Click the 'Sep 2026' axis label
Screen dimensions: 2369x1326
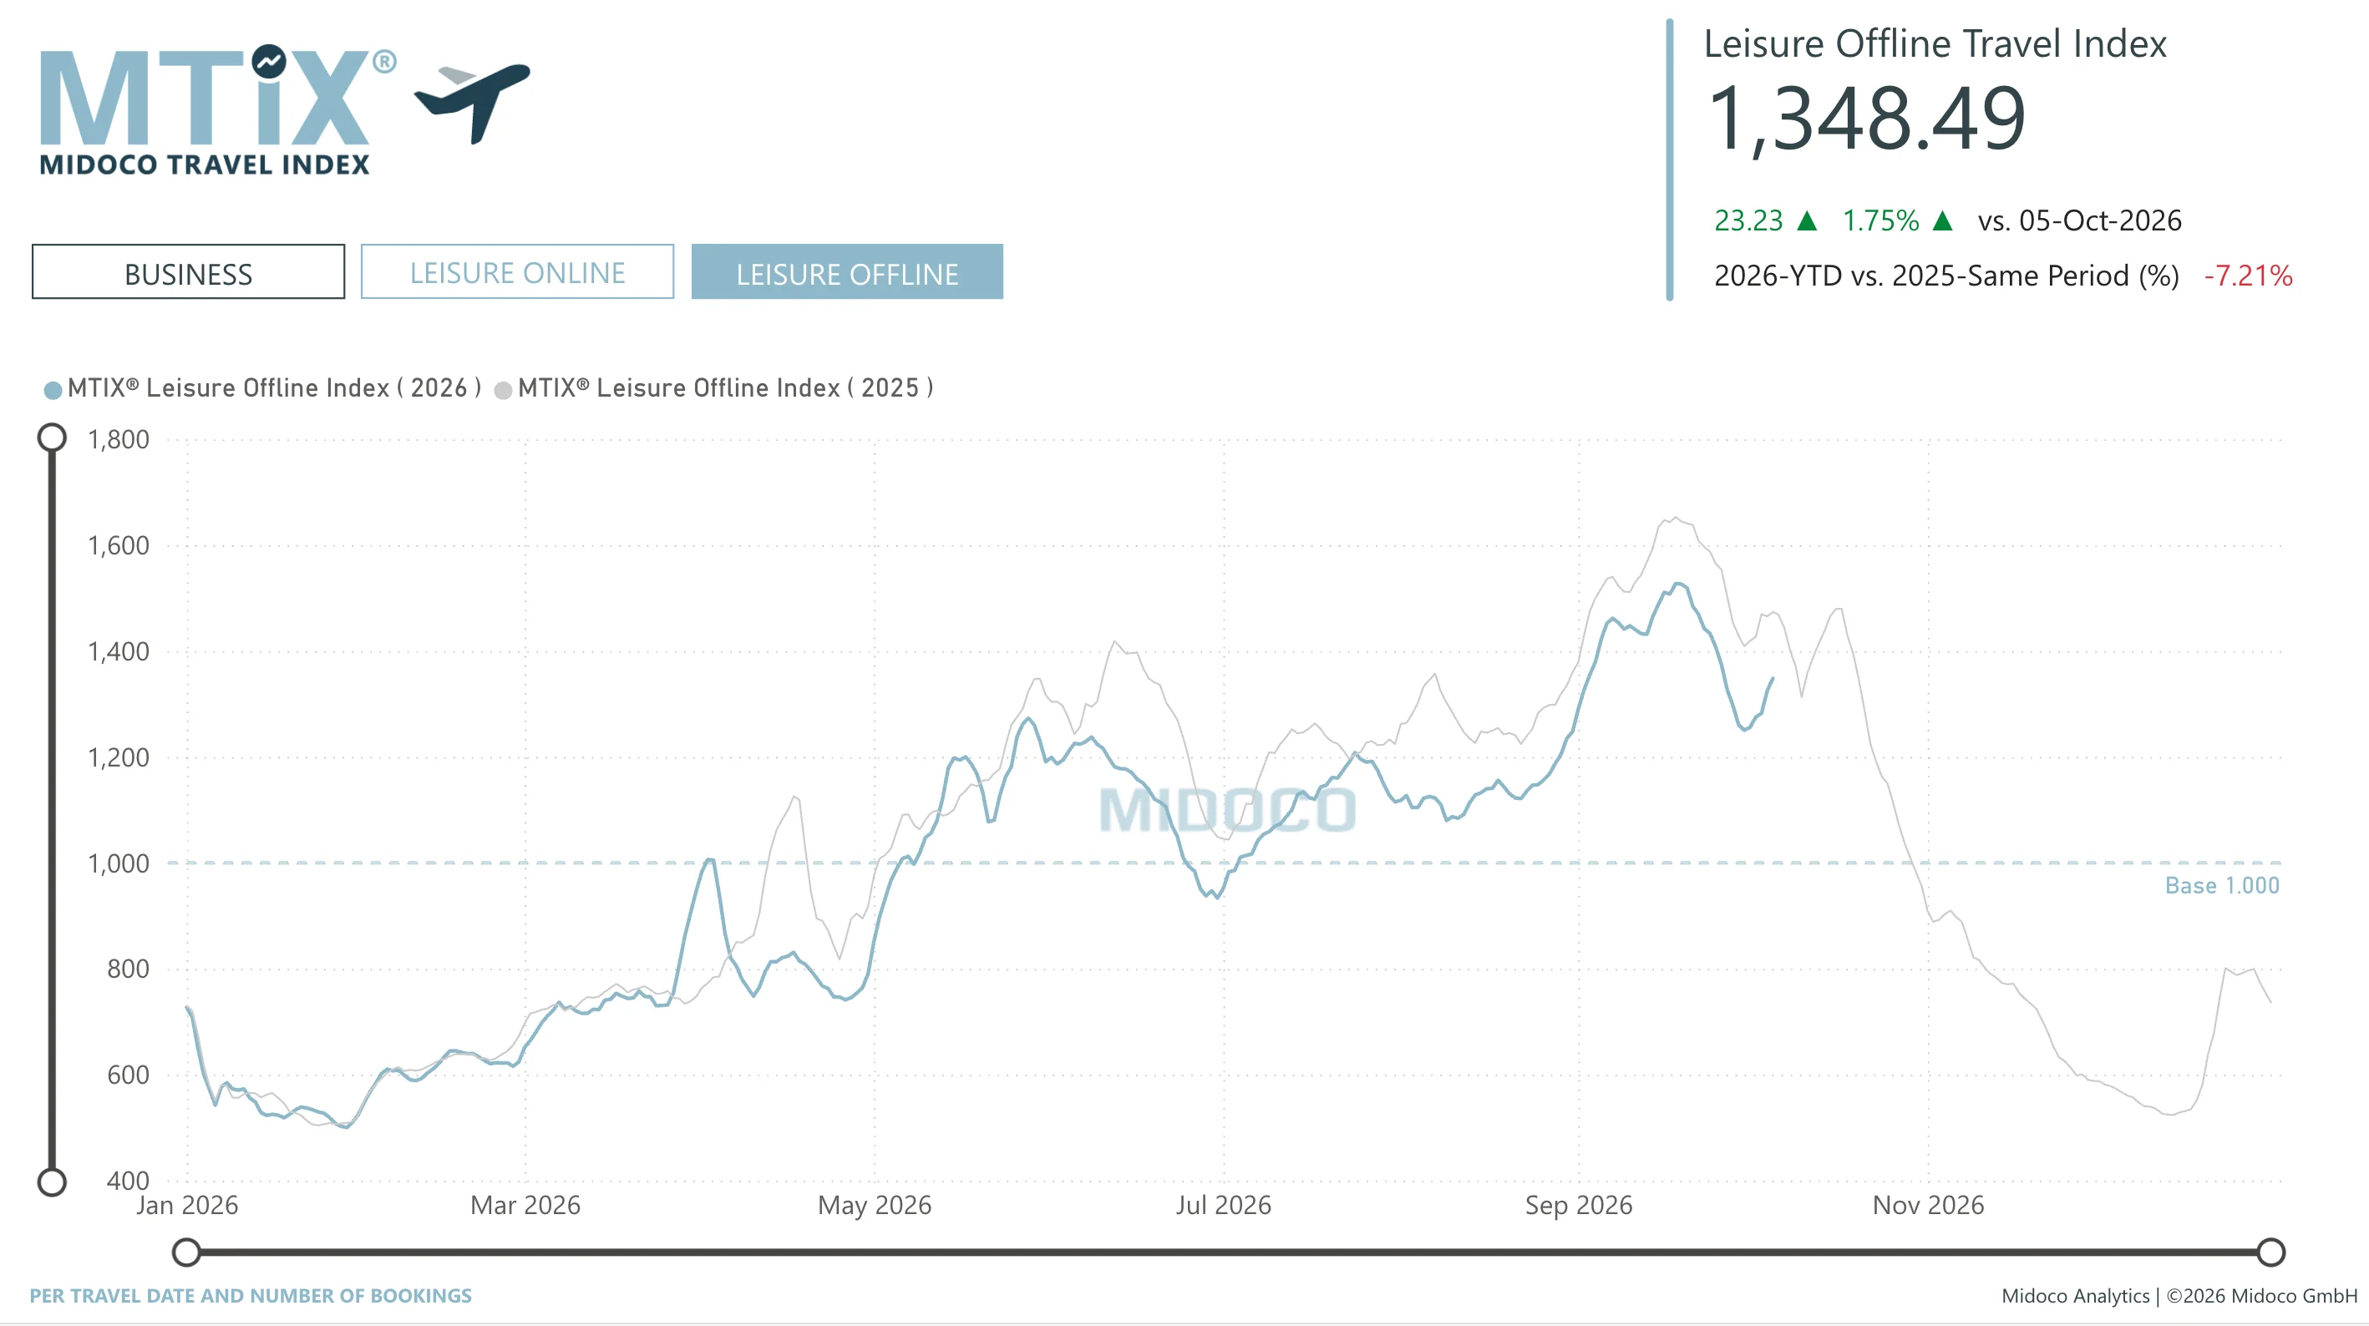click(1579, 1206)
